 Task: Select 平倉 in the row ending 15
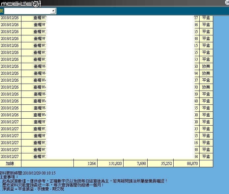coord(206,45)
